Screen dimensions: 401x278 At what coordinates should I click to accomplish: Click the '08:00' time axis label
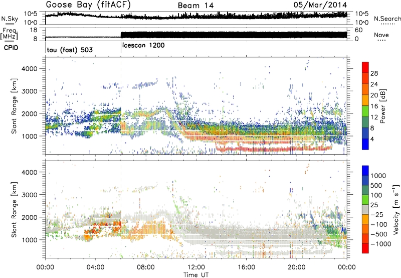tap(145, 267)
